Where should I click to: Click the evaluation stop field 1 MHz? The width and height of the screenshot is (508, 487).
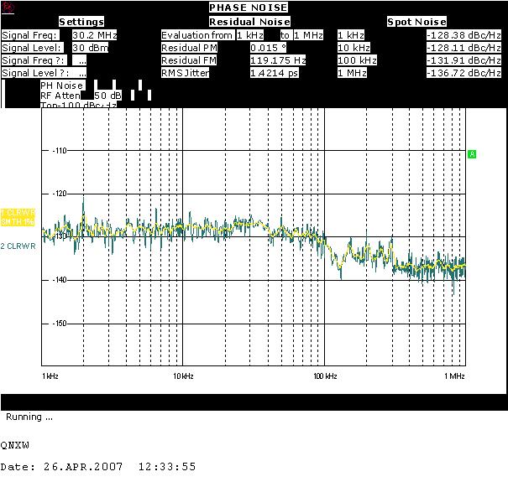(x=310, y=35)
